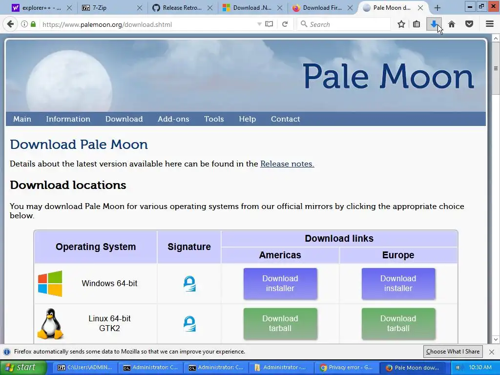Dismiss the Firefox data notification bar
Viewport: 500px width, 375px height.
(x=492, y=352)
